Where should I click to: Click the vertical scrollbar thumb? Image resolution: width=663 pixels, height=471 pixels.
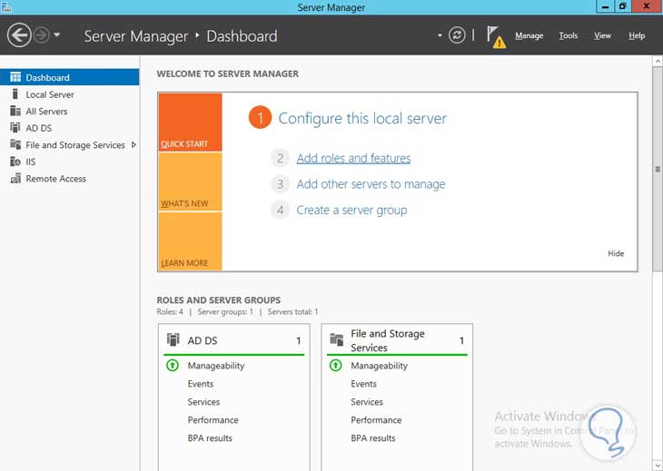tap(657, 169)
